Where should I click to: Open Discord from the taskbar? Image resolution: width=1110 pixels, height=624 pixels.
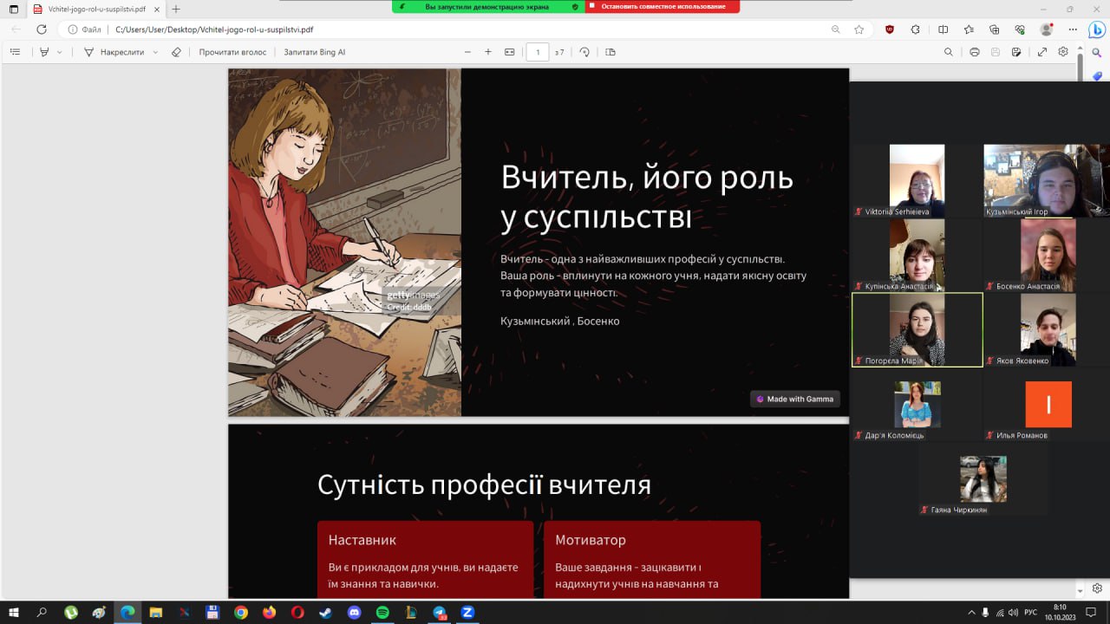(x=354, y=612)
